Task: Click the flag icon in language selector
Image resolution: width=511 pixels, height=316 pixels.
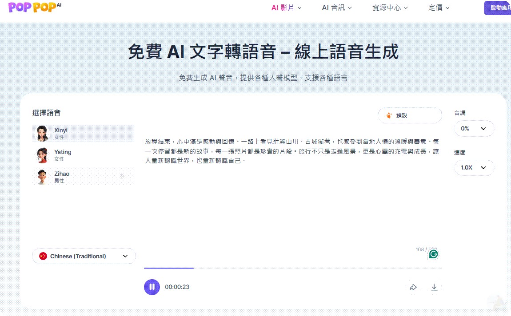Action: (x=43, y=256)
